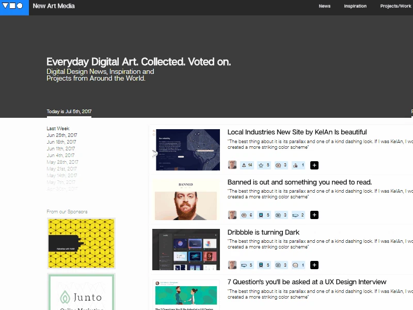Vote face reaction (3) on Banned post
This screenshot has width=413, height=310.
point(281,215)
